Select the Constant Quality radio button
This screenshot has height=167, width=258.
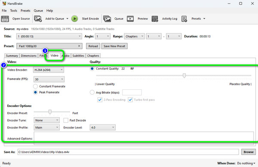92,69
